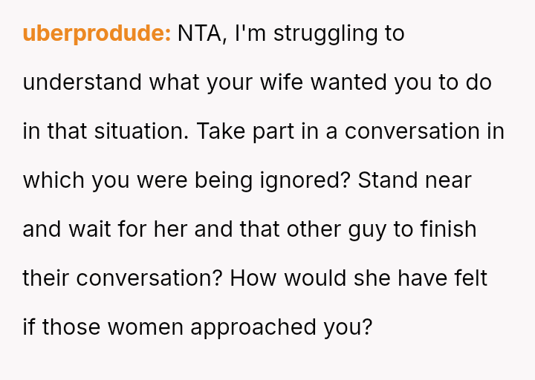Click the word "finish" in the comment

tap(448, 229)
